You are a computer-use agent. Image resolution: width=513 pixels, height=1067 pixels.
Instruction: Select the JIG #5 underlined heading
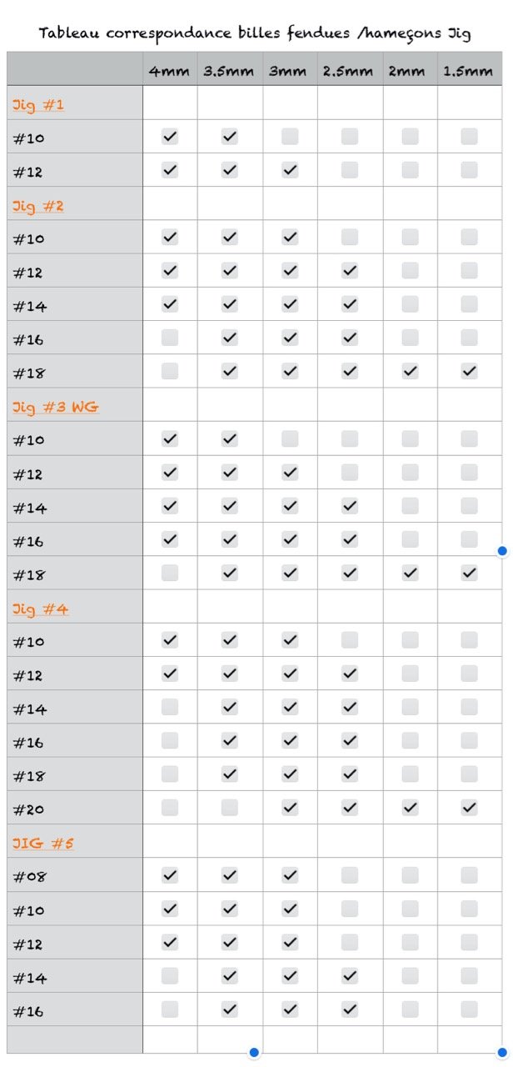43,844
